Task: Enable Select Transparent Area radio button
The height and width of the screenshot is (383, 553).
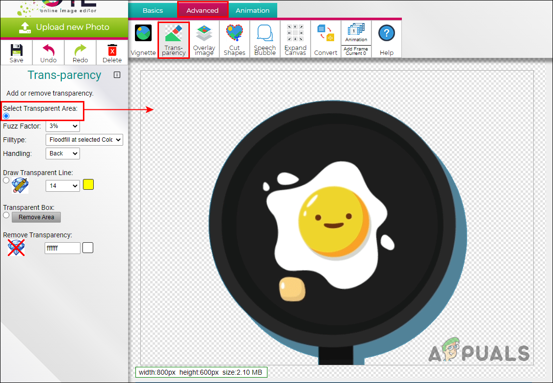Action: 6,116
